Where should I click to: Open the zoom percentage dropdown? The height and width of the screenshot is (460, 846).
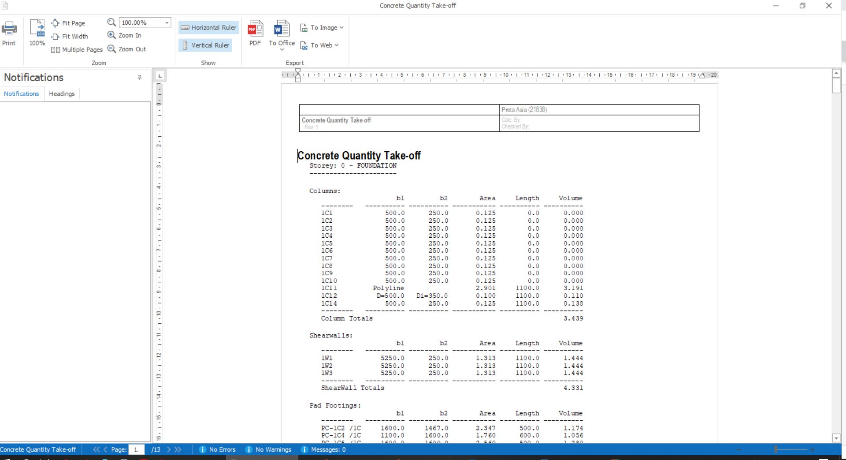tap(167, 22)
